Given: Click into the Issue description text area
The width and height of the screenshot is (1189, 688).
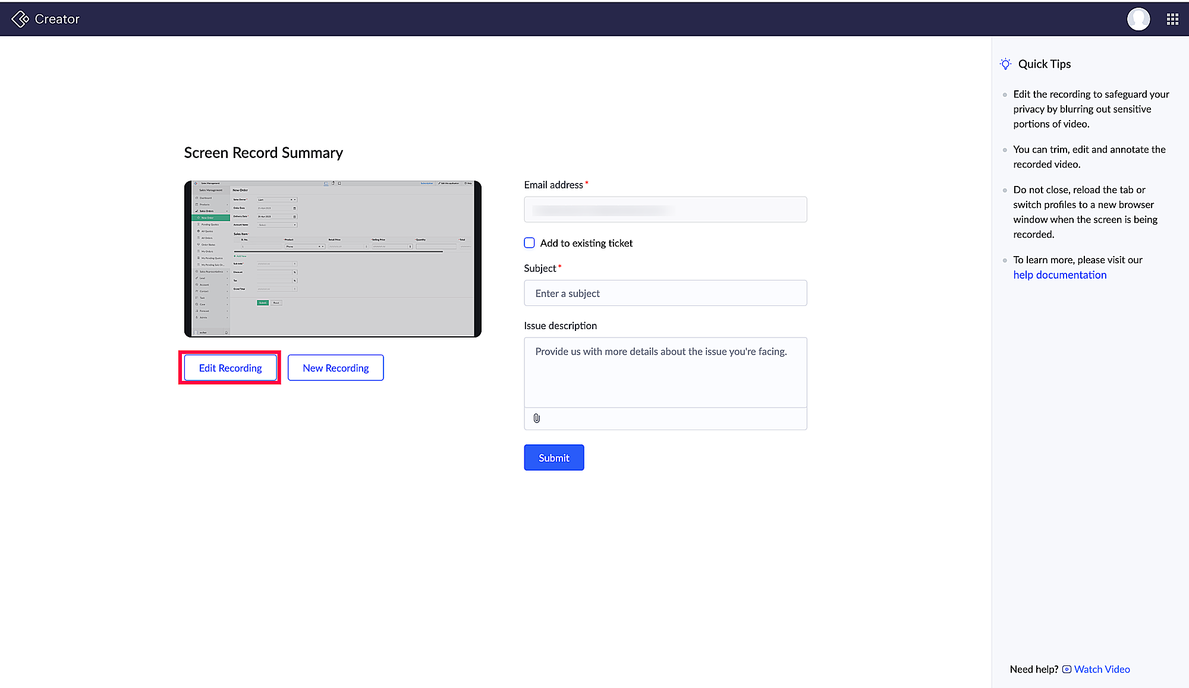Looking at the screenshot, I should [x=665, y=373].
